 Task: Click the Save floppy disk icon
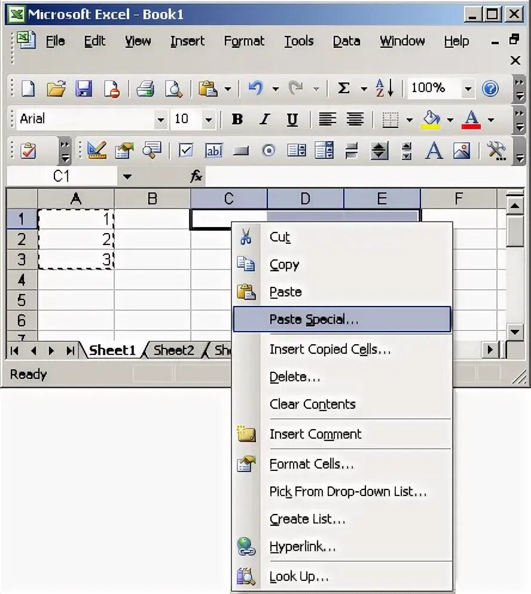[83, 88]
